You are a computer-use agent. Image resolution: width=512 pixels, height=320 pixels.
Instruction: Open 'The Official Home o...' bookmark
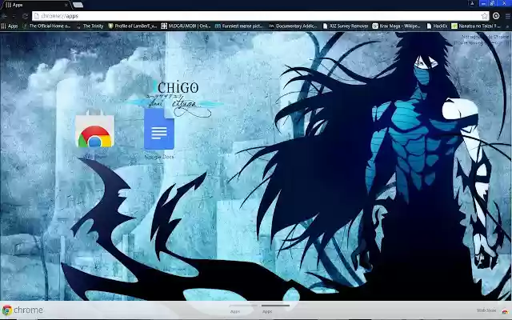click(46, 26)
